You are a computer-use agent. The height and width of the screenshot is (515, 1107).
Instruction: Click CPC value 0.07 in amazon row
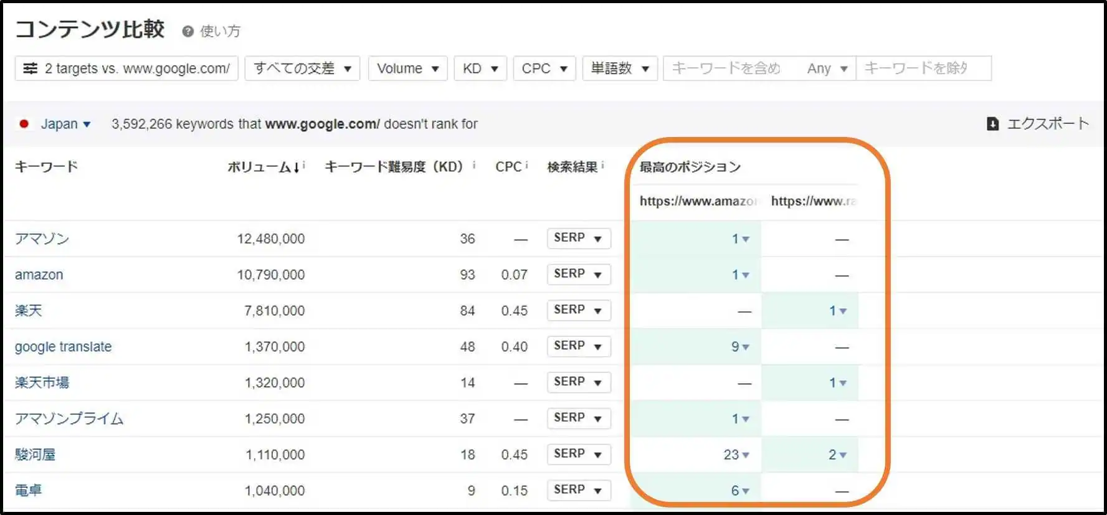514,275
